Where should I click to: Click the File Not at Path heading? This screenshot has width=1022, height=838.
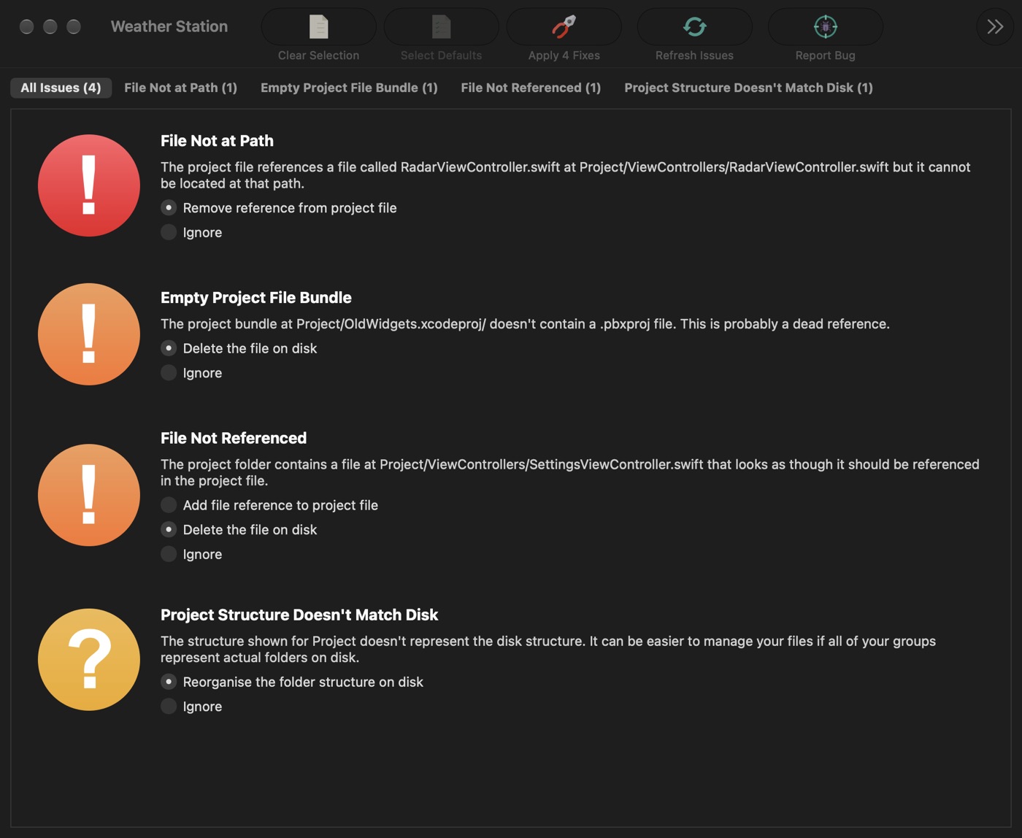(217, 141)
